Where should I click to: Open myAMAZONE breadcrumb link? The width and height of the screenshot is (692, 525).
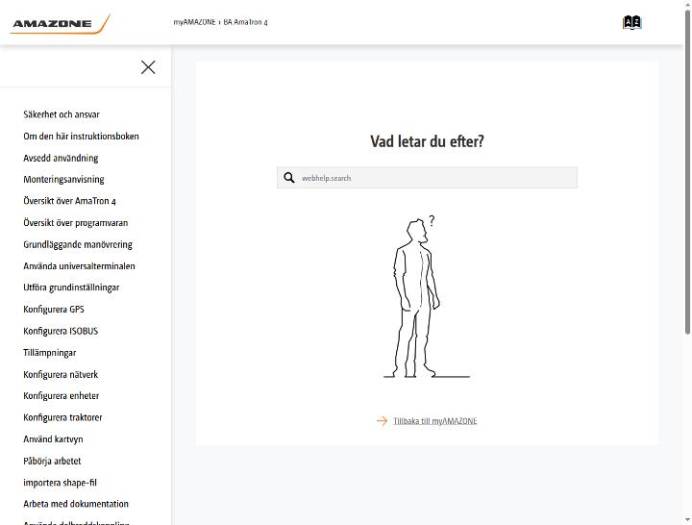pos(194,22)
